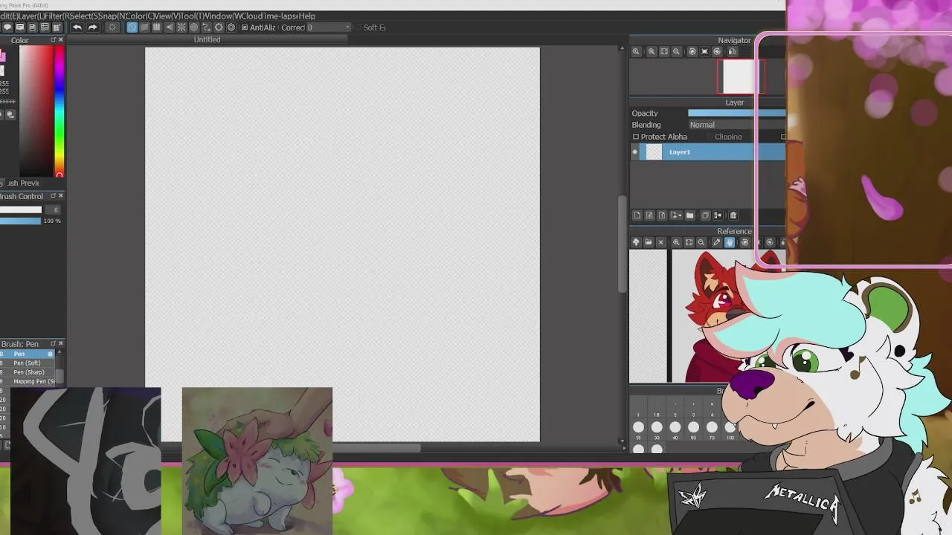The image size is (952, 535).
Task: Open the Blending mode Normal dropdown
Action: [736, 125]
